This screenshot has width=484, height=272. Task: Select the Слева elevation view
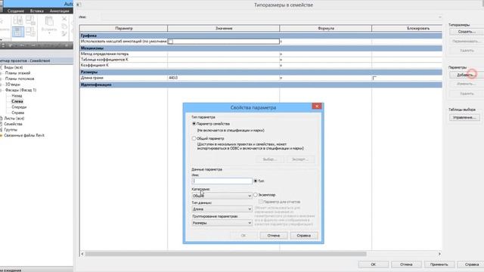tap(17, 101)
